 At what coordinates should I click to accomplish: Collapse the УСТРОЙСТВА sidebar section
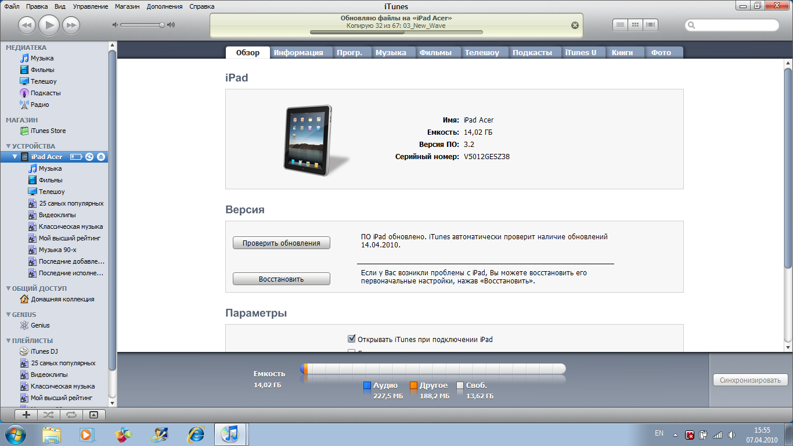(x=8, y=146)
